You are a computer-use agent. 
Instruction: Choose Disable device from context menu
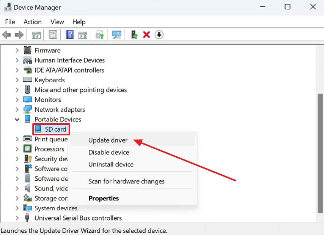(132, 152)
